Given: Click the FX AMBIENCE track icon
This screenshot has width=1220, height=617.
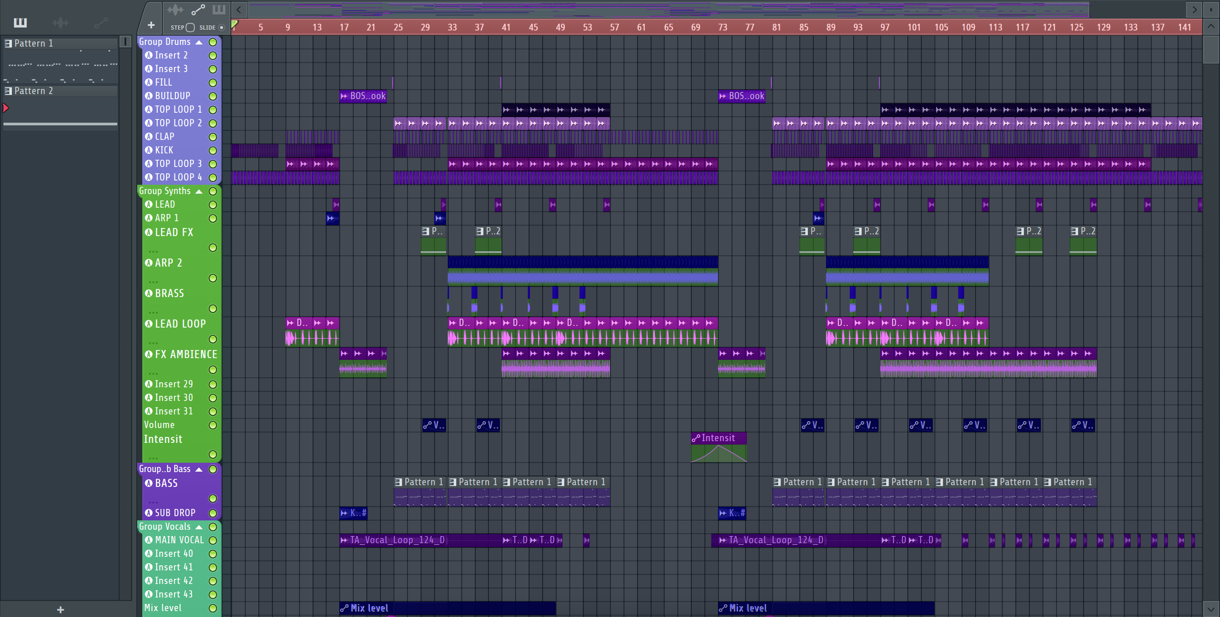Looking at the screenshot, I should [149, 354].
